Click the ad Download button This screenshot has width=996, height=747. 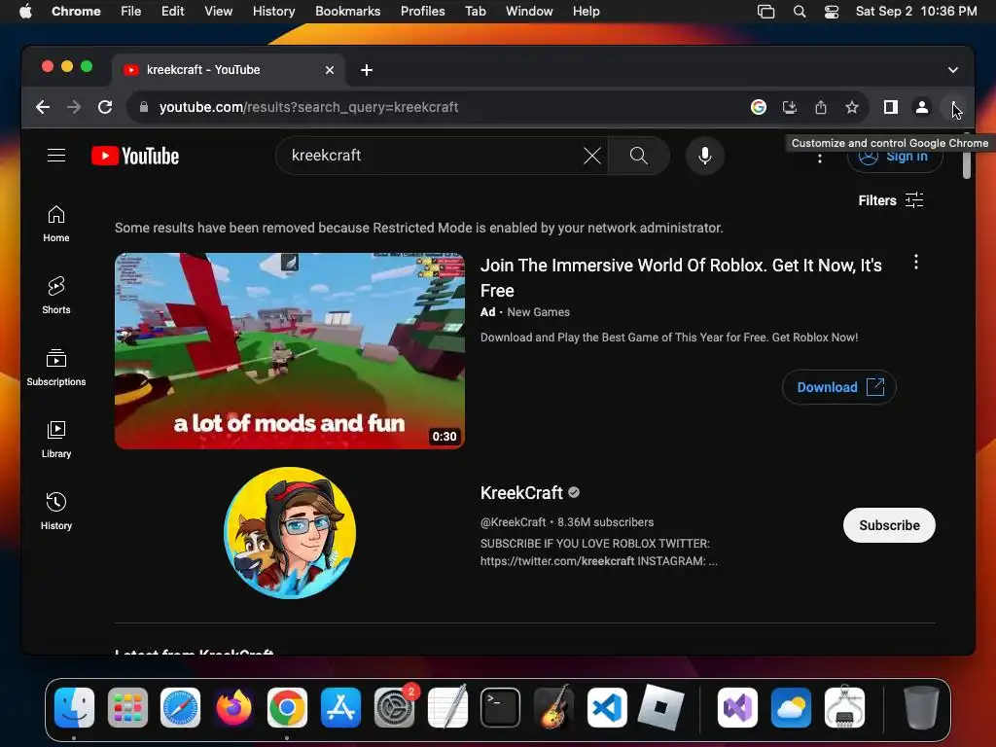[x=839, y=387]
